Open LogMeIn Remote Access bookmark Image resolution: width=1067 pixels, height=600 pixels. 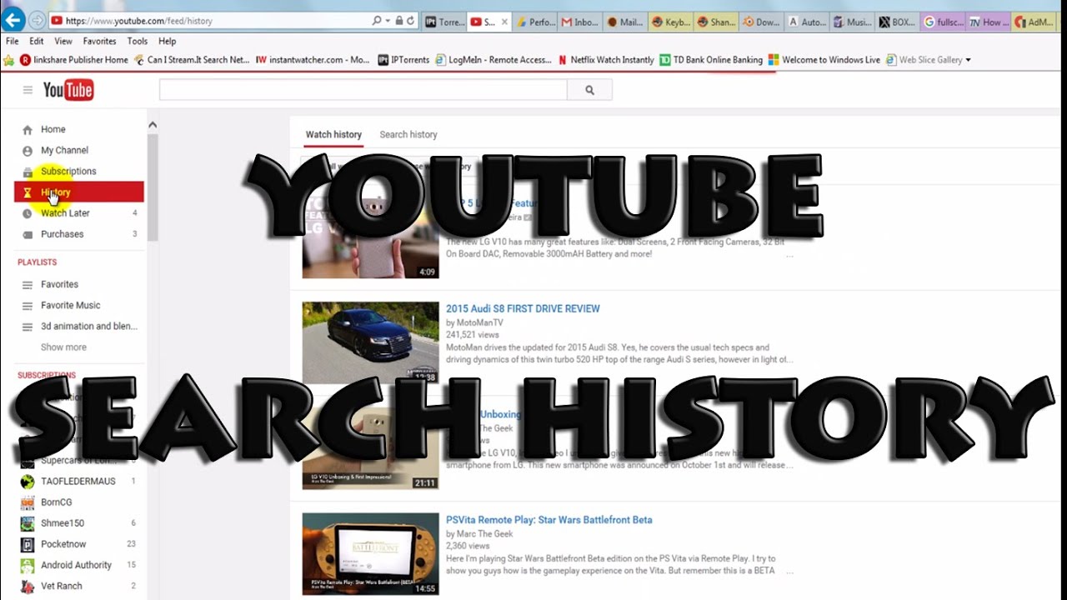[493, 60]
